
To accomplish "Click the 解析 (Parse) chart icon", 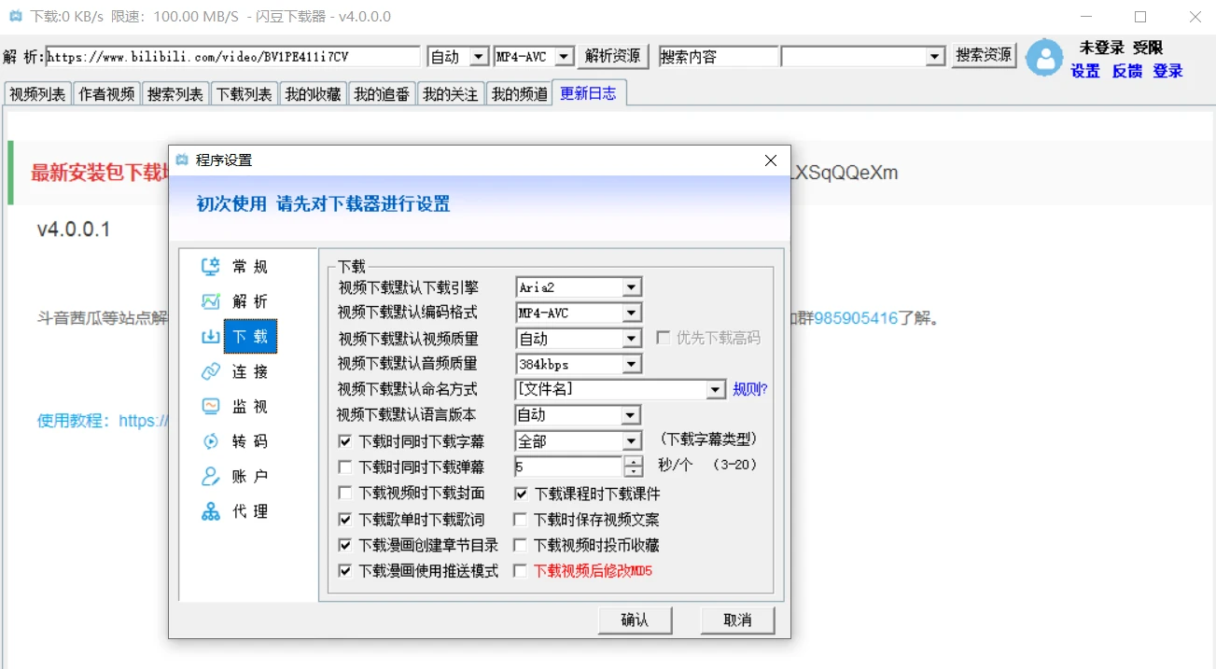I will pyautogui.click(x=211, y=301).
